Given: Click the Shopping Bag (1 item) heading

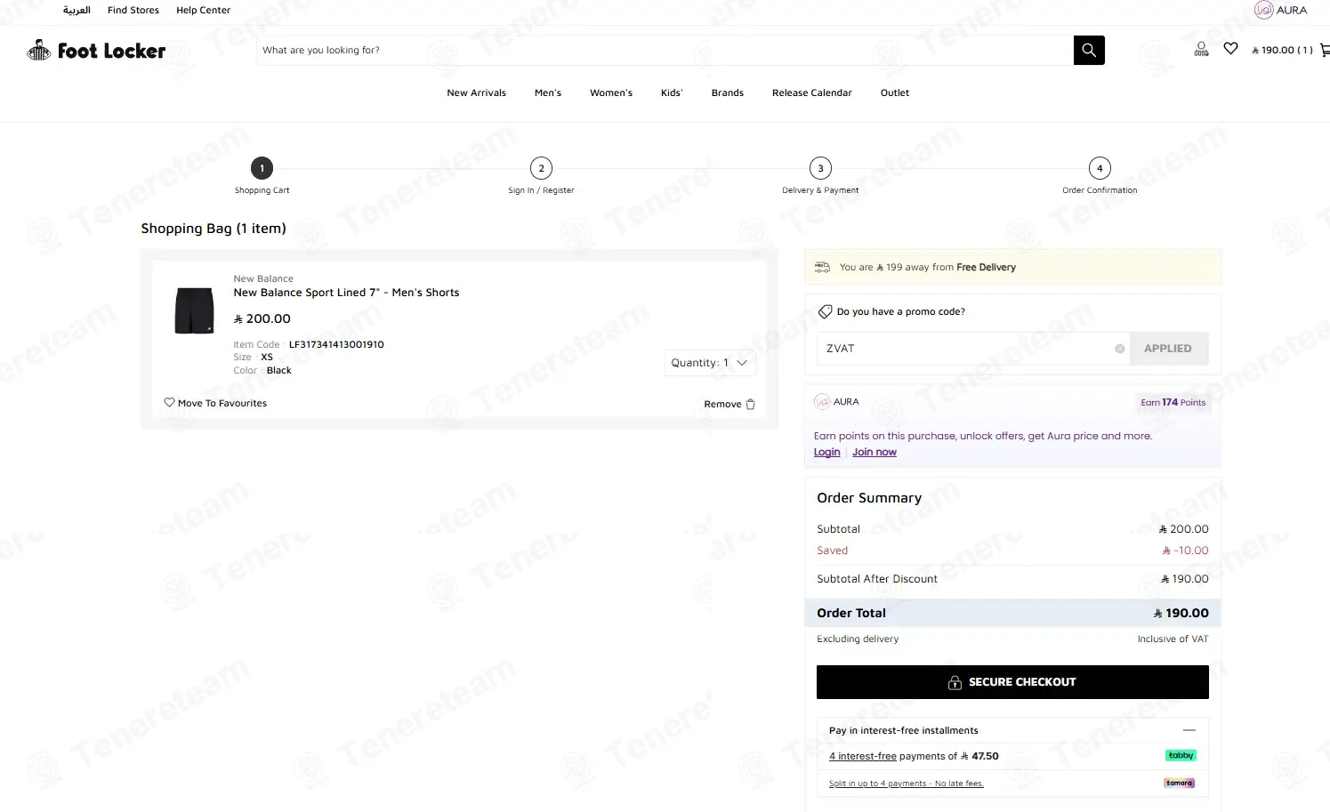Looking at the screenshot, I should tap(214, 229).
